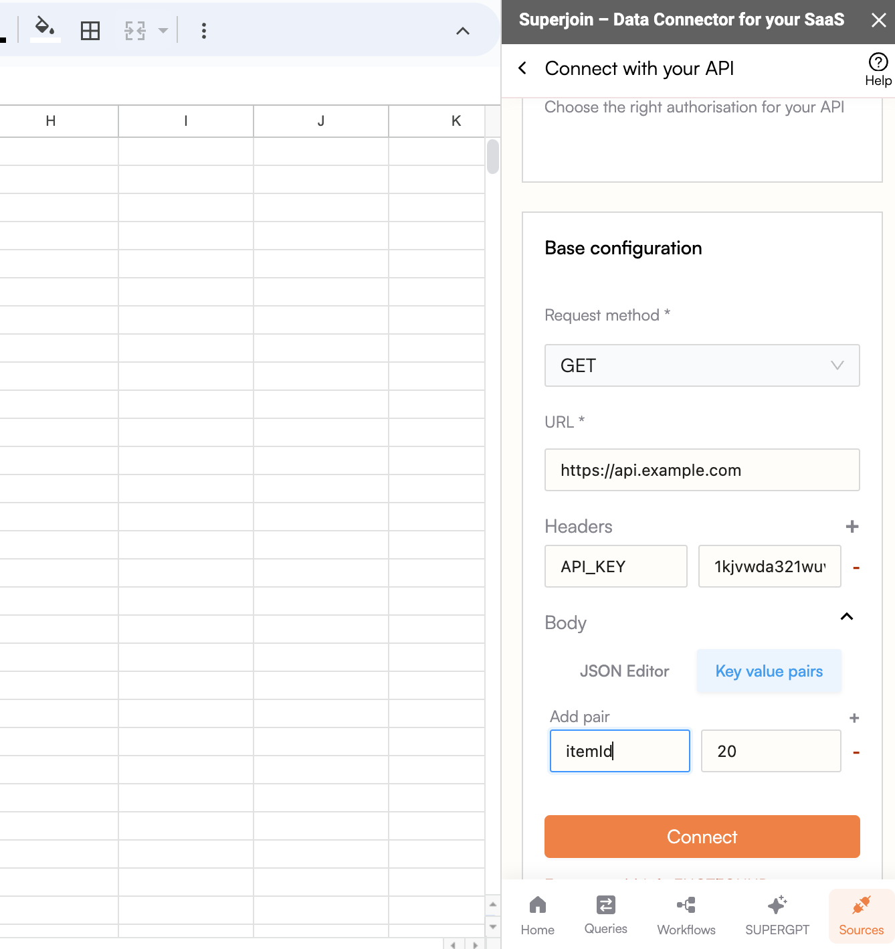895x949 pixels.
Task: Click the sheet scroll left arrow
Action: 454,944
